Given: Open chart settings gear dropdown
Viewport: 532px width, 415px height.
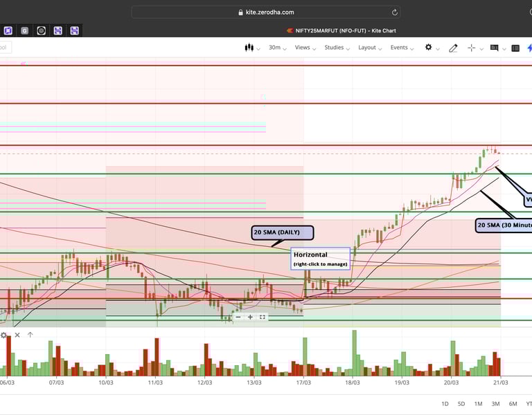Looking at the screenshot, I should point(432,48).
